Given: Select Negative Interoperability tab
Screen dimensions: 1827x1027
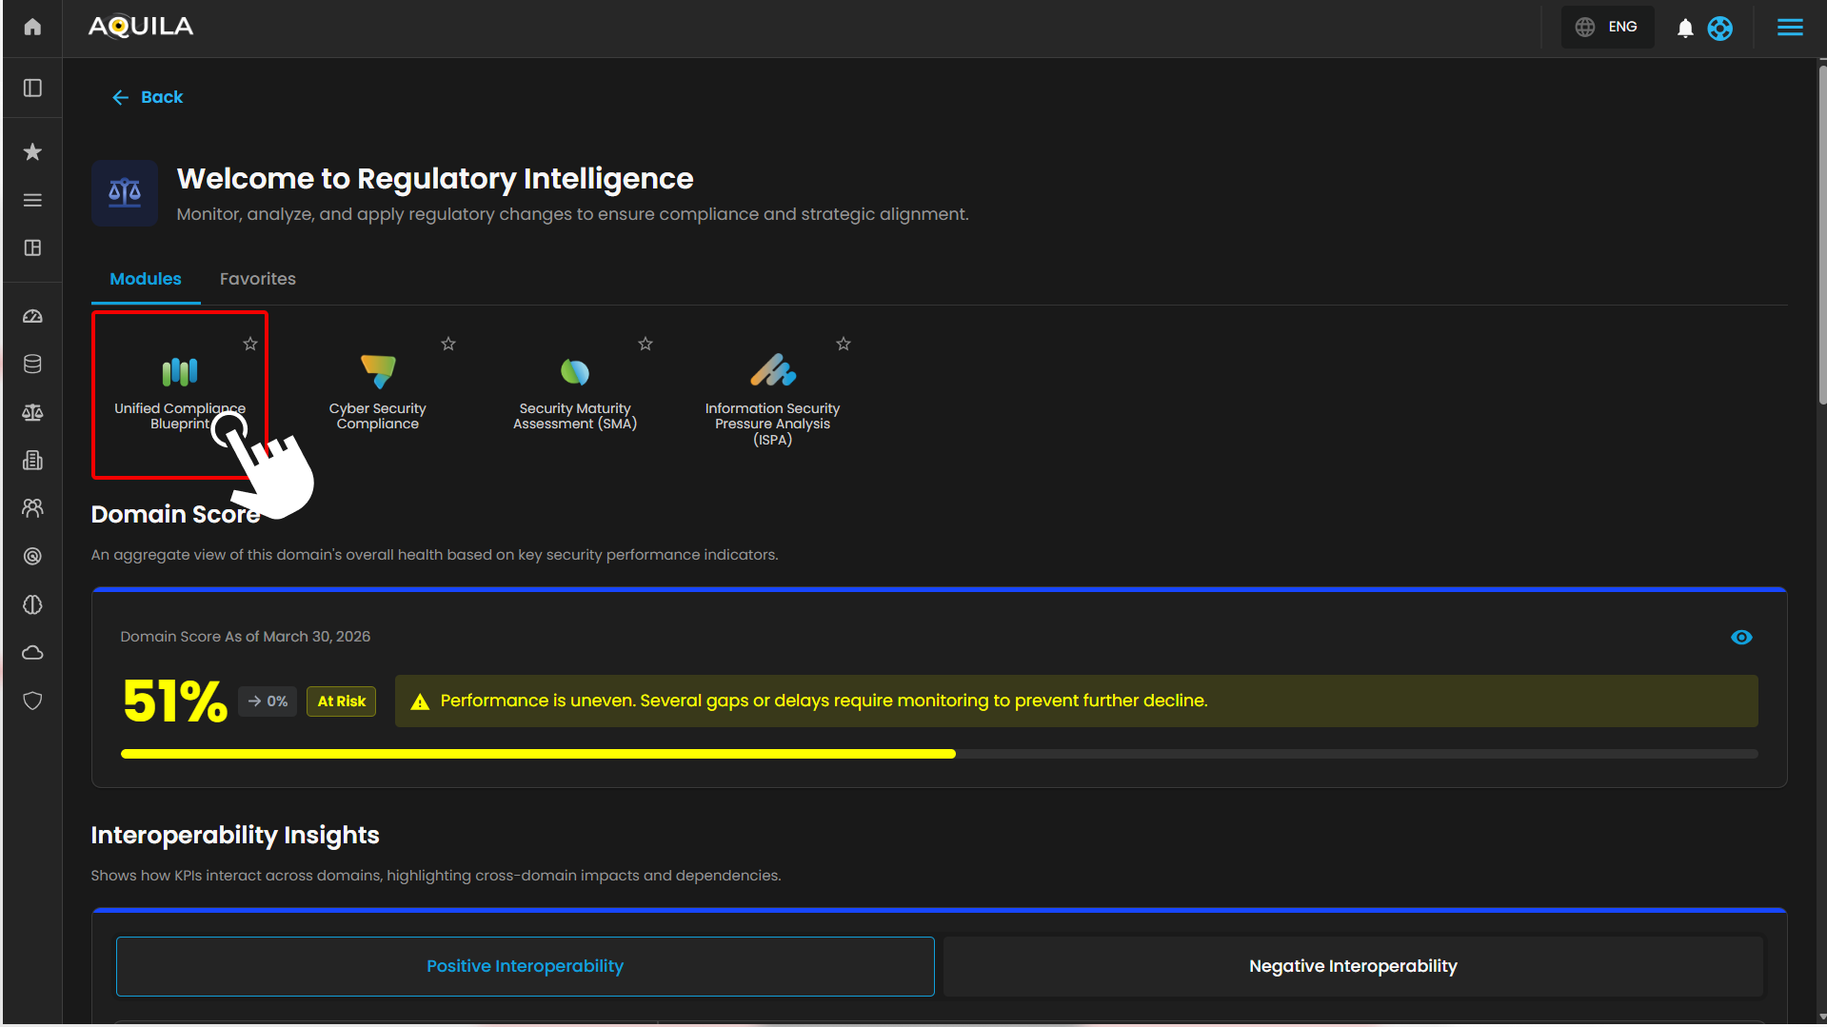Looking at the screenshot, I should 1353,966.
